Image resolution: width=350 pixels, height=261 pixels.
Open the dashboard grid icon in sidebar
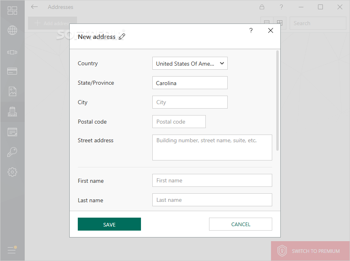click(x=12, y=11)
